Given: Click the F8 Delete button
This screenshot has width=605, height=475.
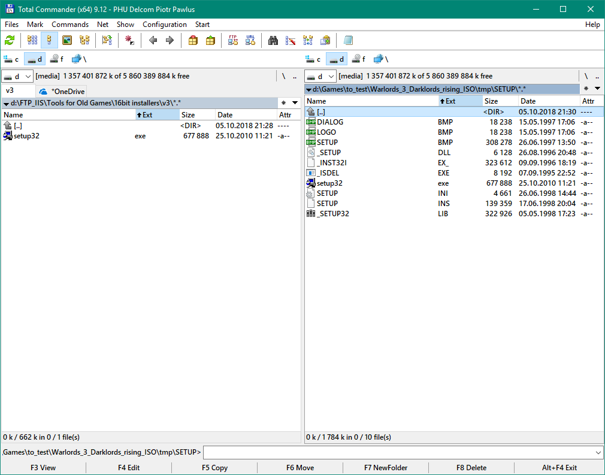Looking at the screenshot, I should [471, 468].
